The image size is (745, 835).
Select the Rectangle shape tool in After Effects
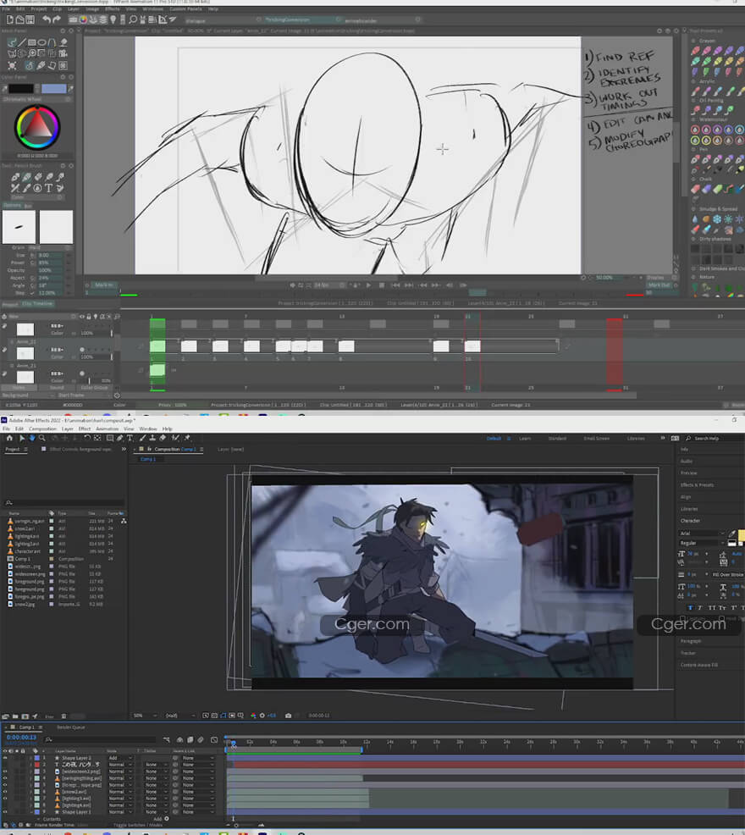point(110,438)
